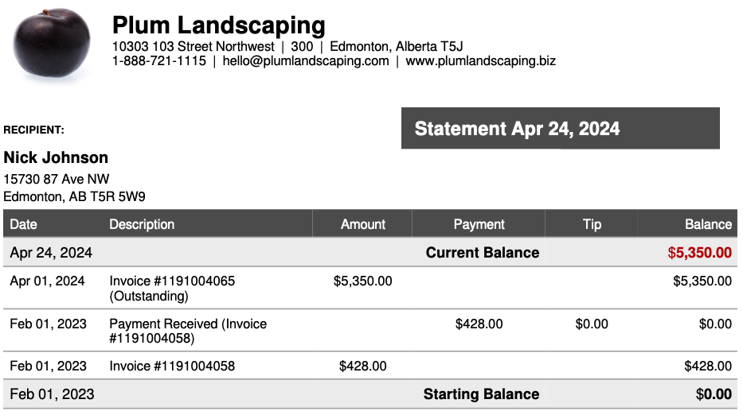Visit the www.plumlandscaping.biz website link
Viewport: 743px width, 411px height.
pos(480,60)
